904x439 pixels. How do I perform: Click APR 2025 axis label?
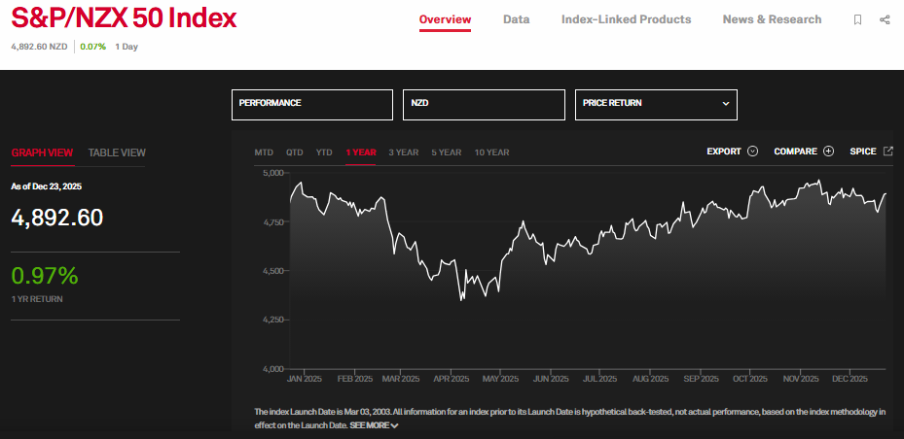451,379
